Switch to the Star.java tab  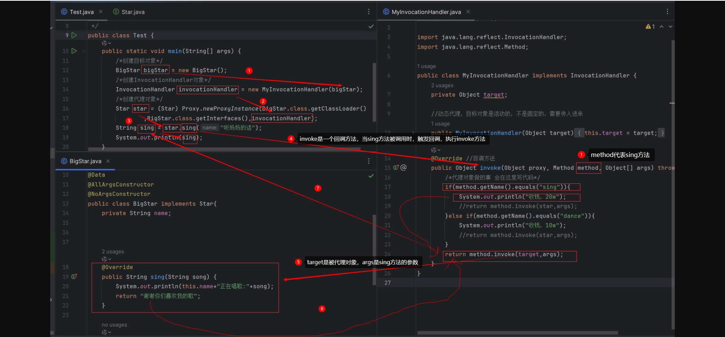click(129, 12)
